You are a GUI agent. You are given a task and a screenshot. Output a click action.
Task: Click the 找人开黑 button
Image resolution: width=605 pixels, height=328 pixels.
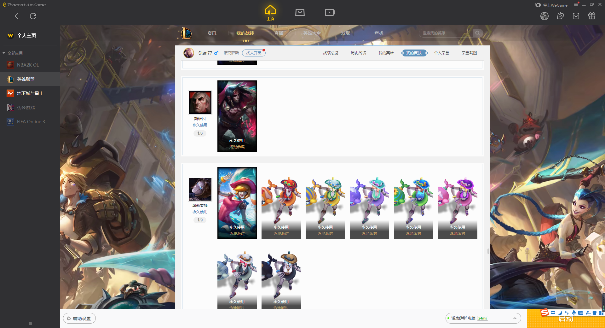[254, 53]
